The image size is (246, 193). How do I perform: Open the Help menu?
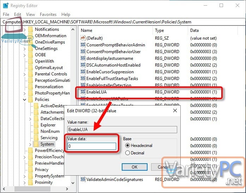66,15
